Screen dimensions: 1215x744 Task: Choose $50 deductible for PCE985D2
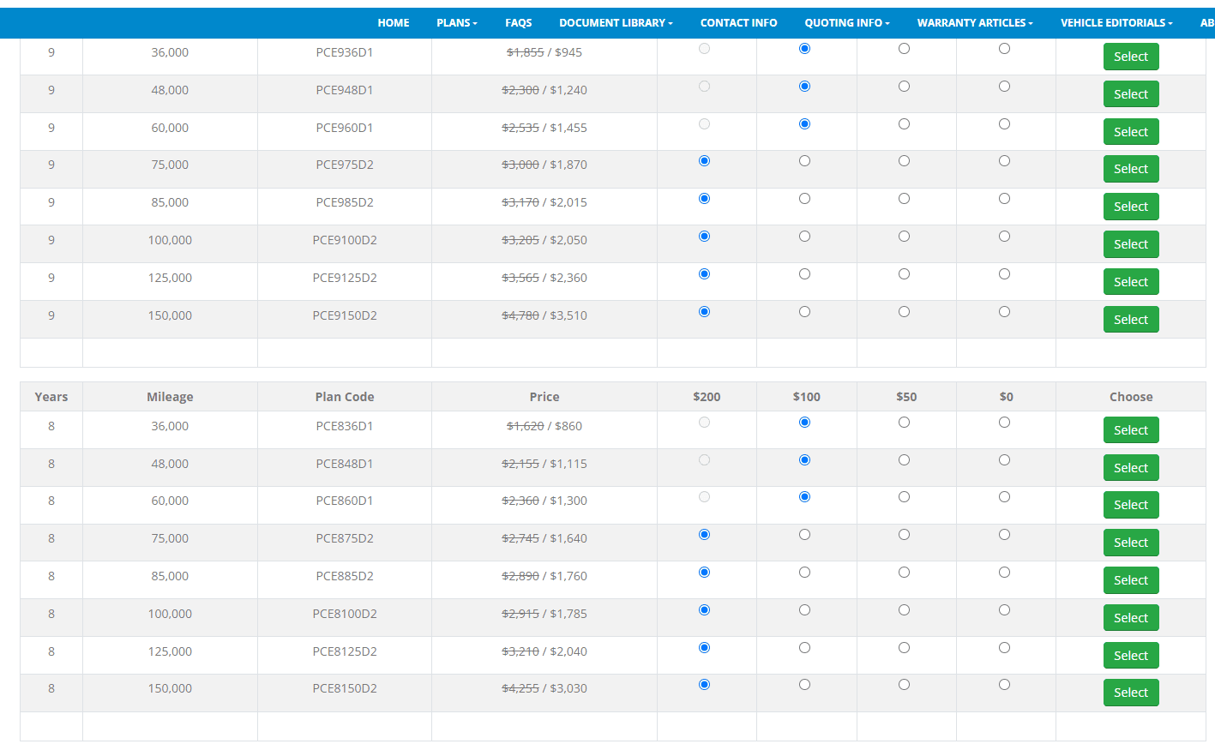[x=904, y=199]
